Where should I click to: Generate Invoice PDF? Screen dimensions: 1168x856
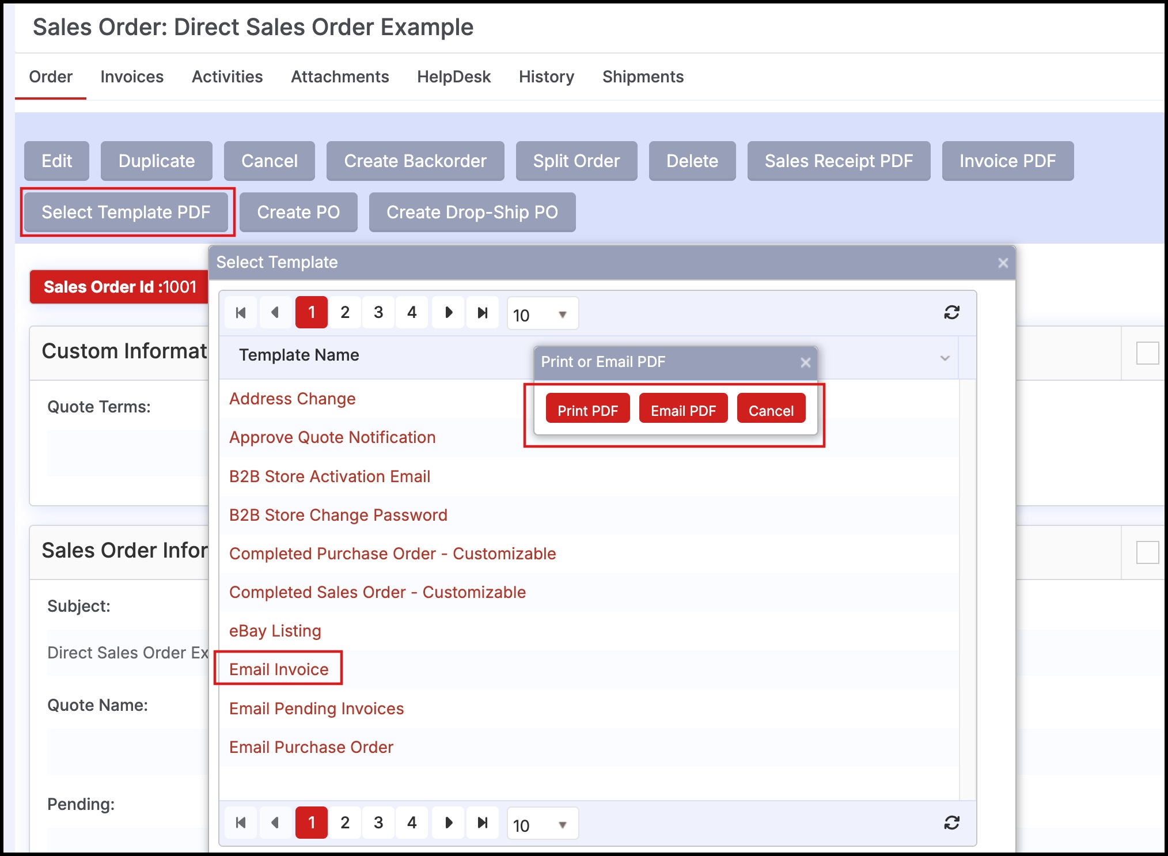[1007, 161]
